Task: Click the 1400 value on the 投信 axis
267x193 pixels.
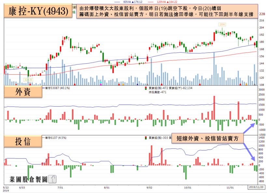Action: pyautogui.click(x=261, y=138)
